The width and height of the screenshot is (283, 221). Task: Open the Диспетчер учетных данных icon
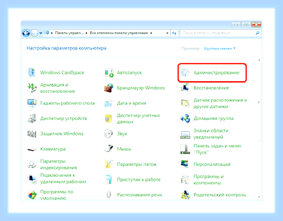point(109,118)
